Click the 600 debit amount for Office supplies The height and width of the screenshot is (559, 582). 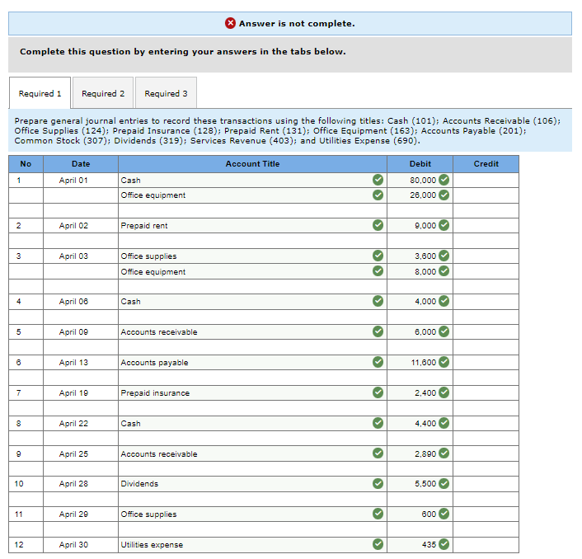[429, 514]
